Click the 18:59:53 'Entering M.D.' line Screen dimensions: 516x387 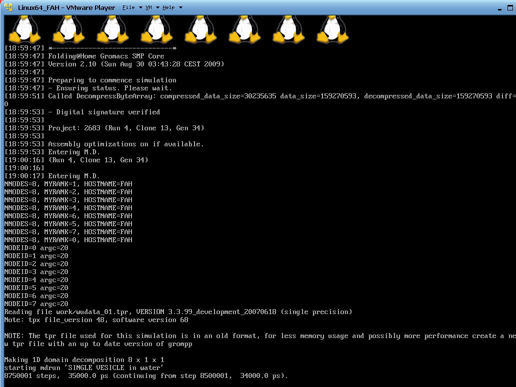(x=52, y=152)
